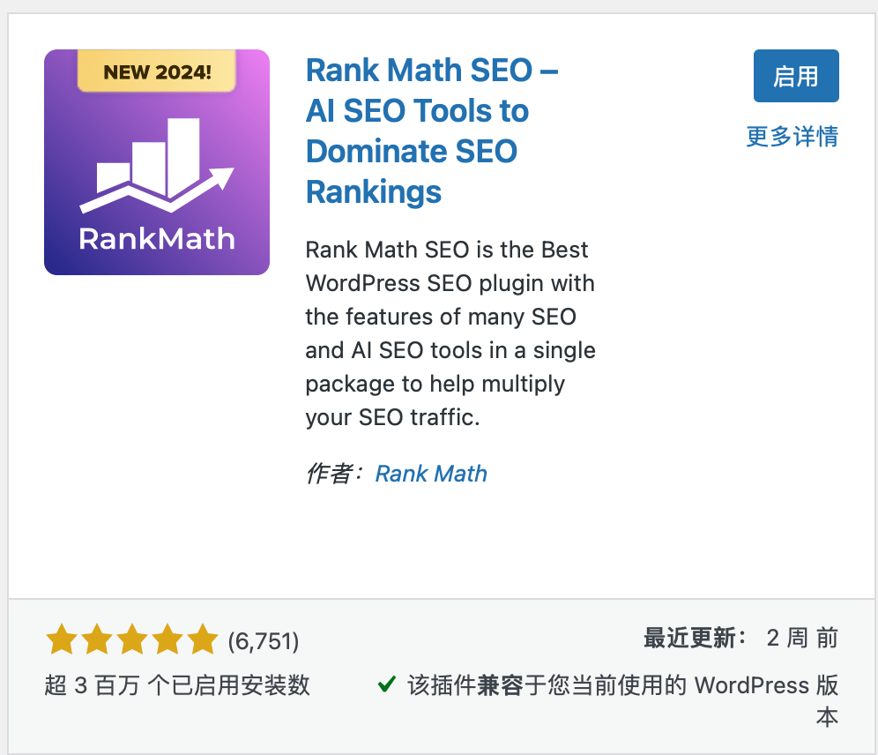Viewport: 878px width, 755px height.
Task: Open the 更多详情 details link
Action: (x=792, y=136)
